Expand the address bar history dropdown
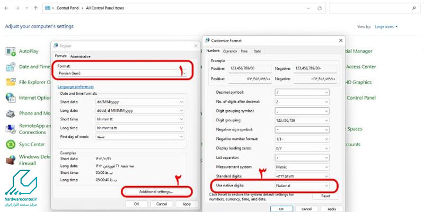This screenshot has height=212, width=424. click(x=308, y=8)
